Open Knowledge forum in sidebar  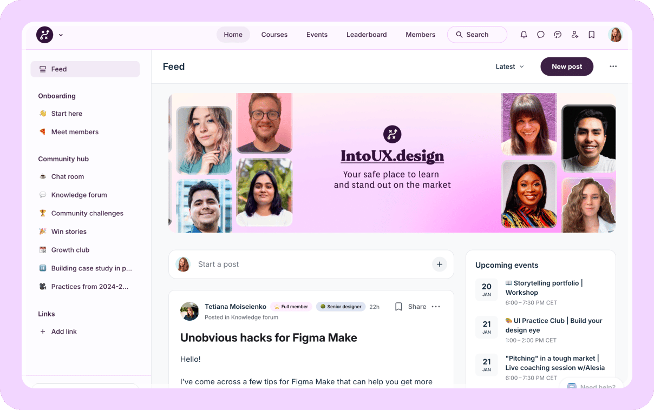click(x=79, y=195)
